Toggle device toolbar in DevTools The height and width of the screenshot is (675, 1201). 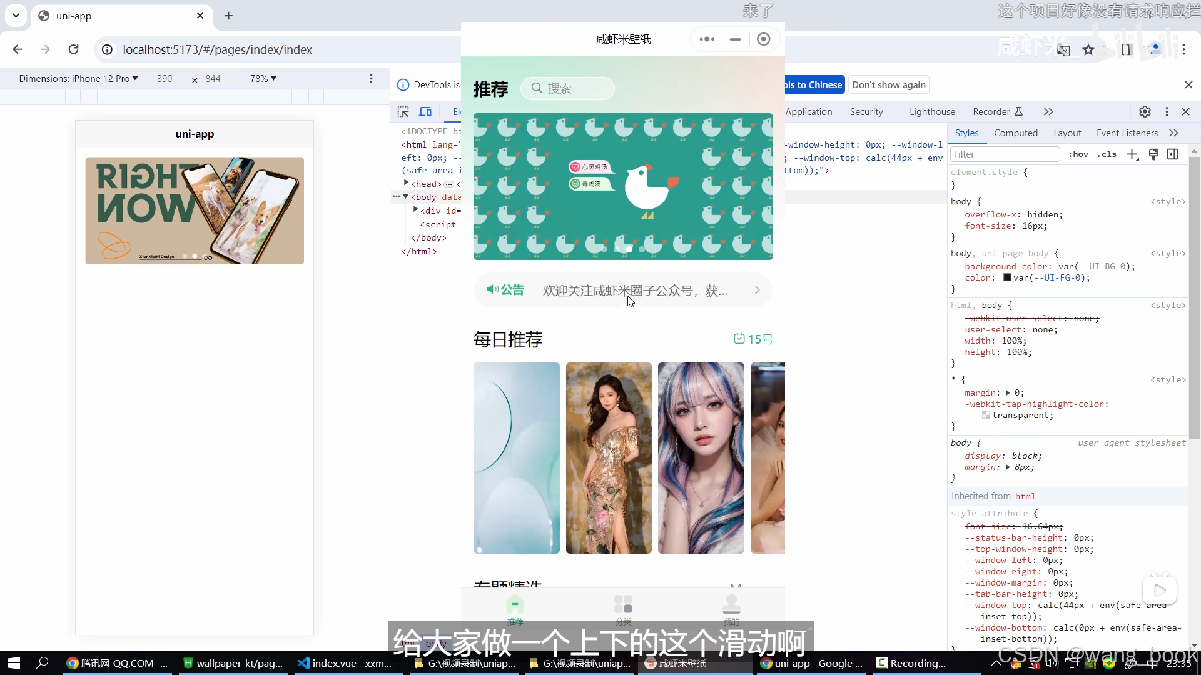pyautogui.click(x=425, y=111)
